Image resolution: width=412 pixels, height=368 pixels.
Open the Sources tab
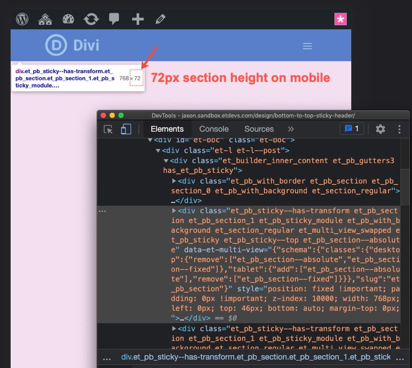pyautogui.click(x=259, y=128)
